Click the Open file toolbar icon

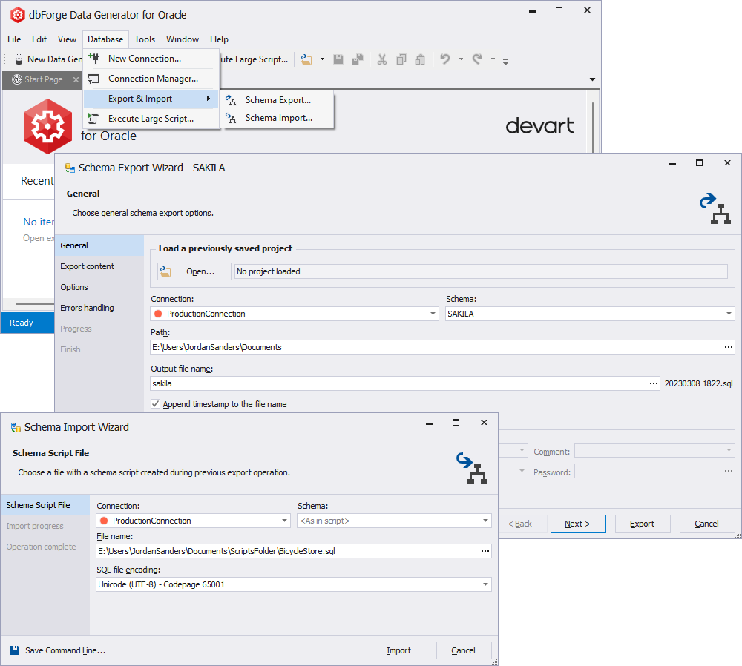tap(306, 59)
